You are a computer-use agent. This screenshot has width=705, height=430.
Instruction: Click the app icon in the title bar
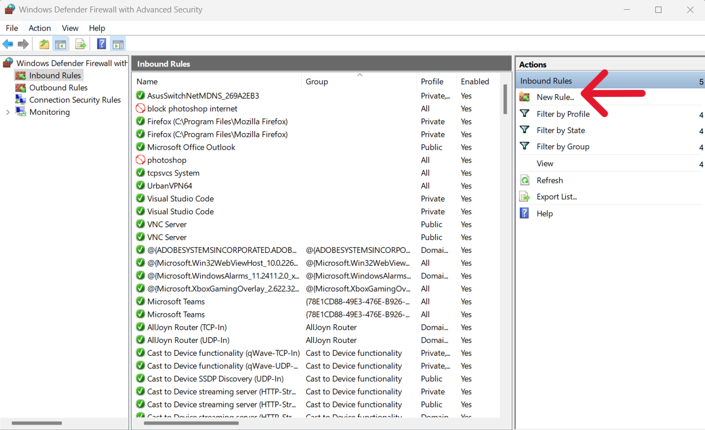(x=10, y=9)
